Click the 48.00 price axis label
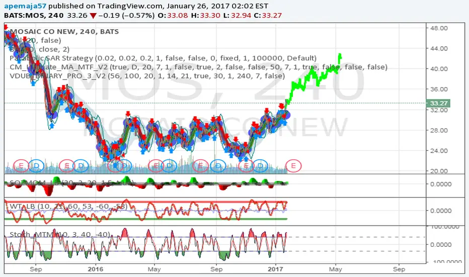Viewport: 469px width, 277px height. click(x=439, y=28)
